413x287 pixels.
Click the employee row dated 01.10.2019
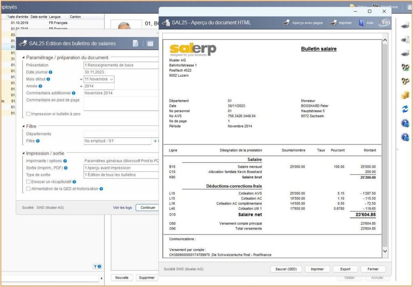click(53, 23)
